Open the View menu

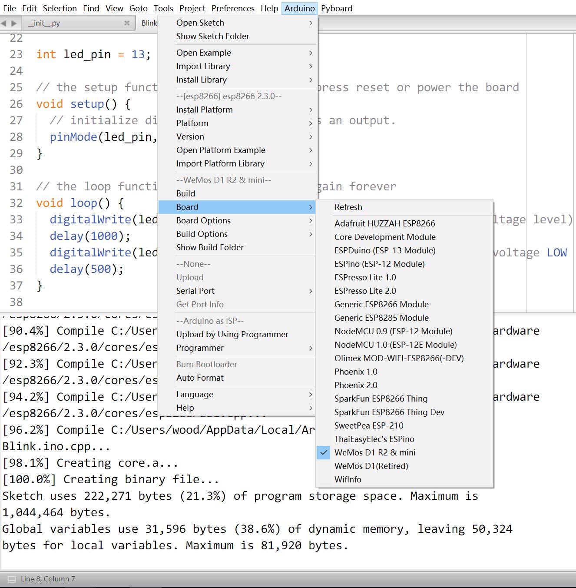(x=115, y=8)
